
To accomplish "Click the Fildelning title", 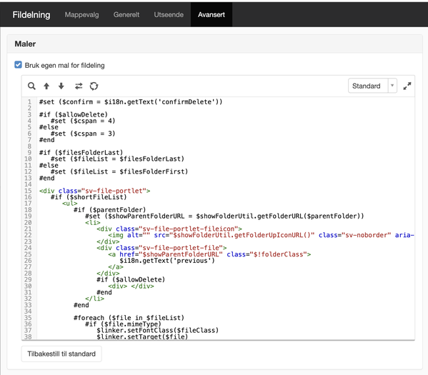I will pyautogui.click(x=31, y=15).
